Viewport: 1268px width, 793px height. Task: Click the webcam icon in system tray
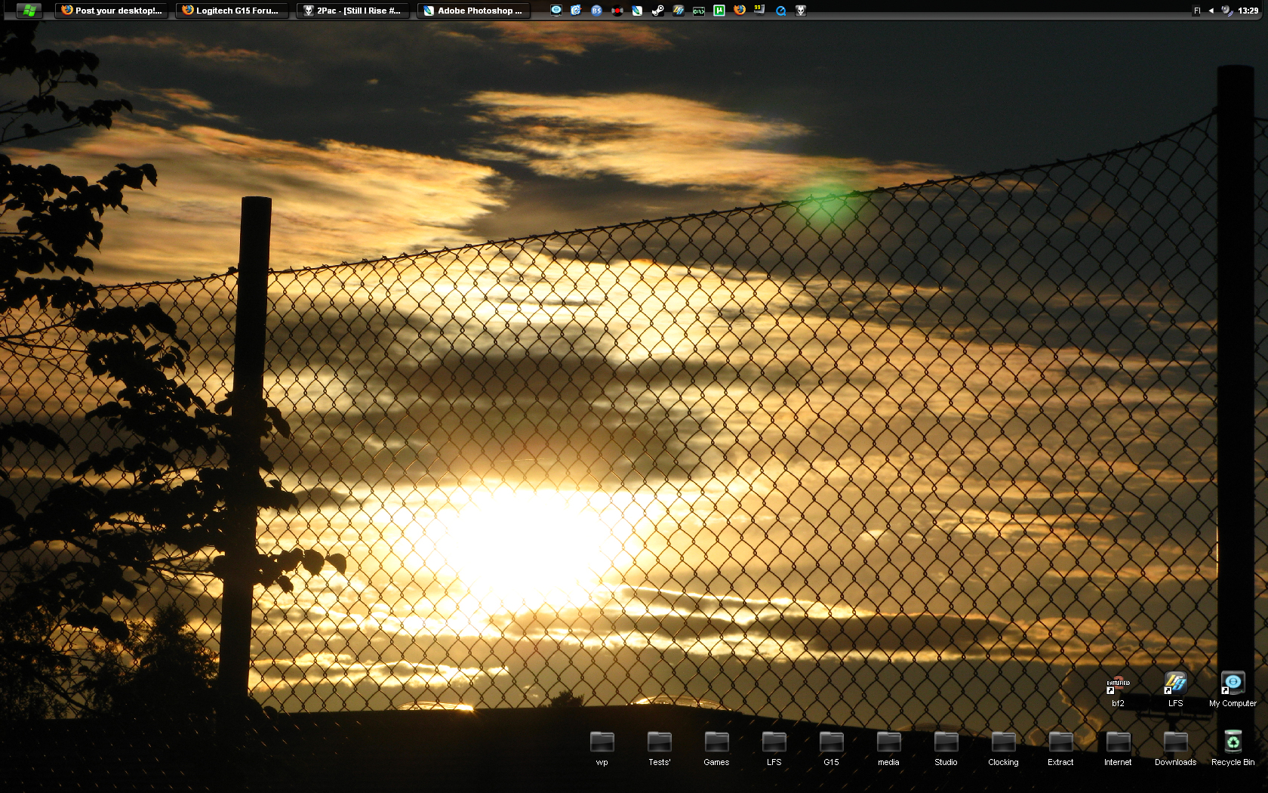[1226, 11]
